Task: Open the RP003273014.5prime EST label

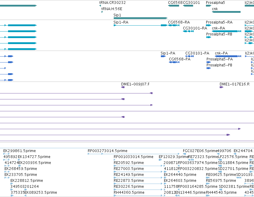Action: 107,151
